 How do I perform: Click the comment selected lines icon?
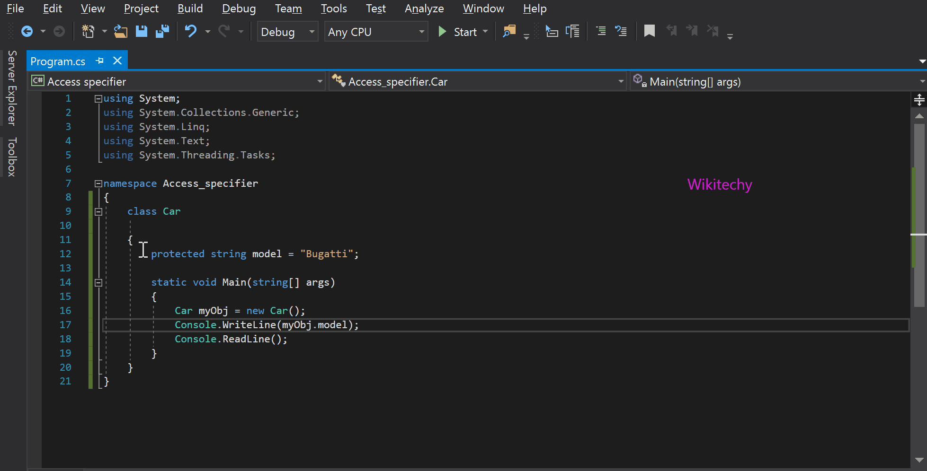point(601,32)
